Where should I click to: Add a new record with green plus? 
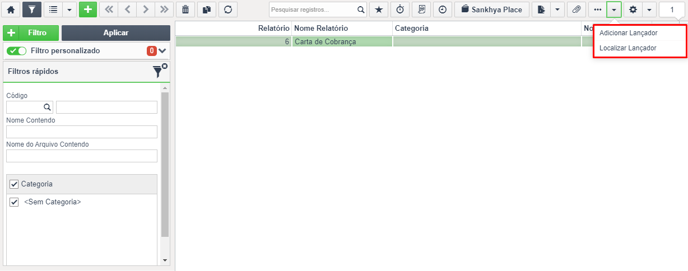(x=87, y=10)
